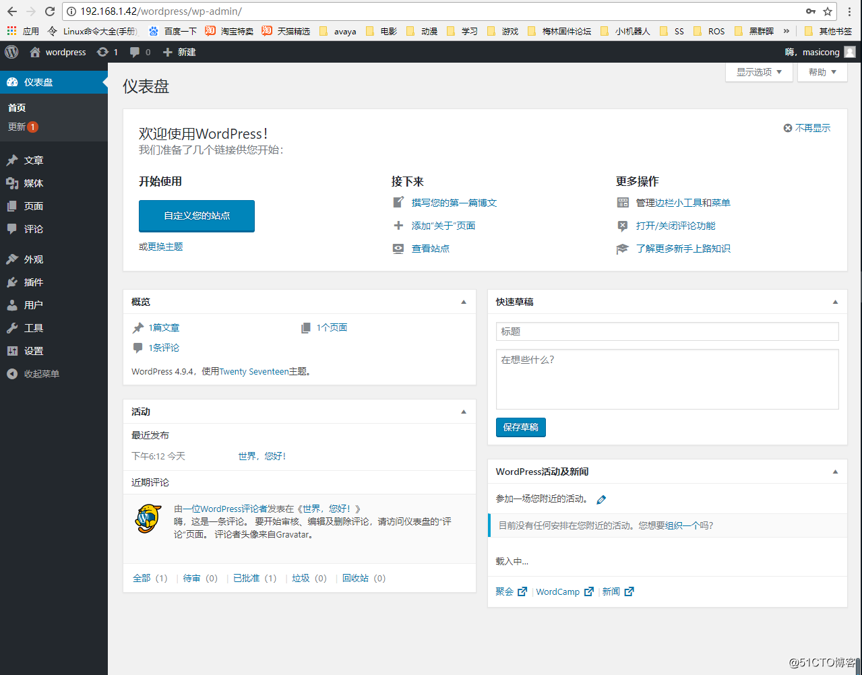Click browser back arrow
The image size is (862, 675).
[x=12, y=11]
